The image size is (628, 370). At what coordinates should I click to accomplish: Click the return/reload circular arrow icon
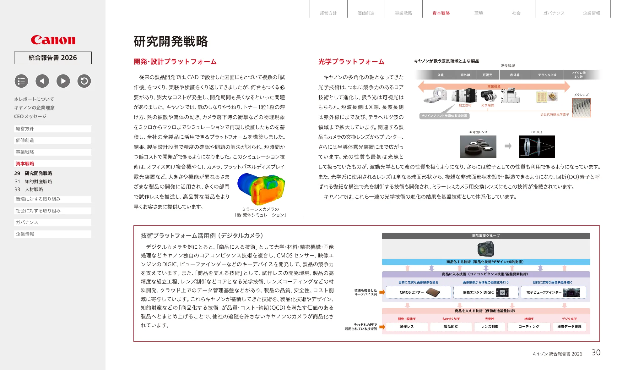(84, 81)
